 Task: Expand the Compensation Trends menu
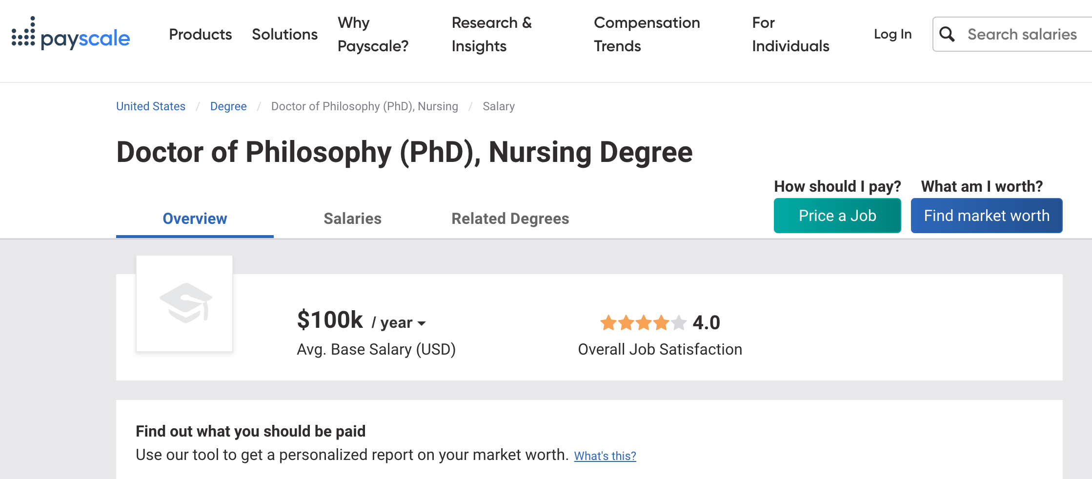(x=647, y=34)
